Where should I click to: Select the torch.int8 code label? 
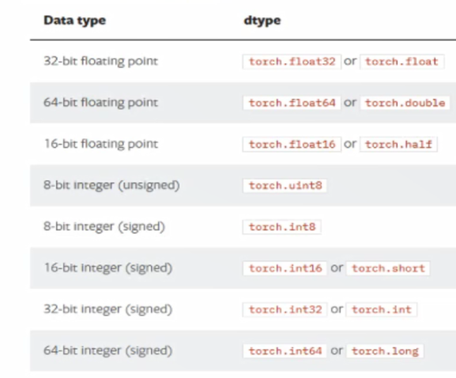click(x=282, y=227)
